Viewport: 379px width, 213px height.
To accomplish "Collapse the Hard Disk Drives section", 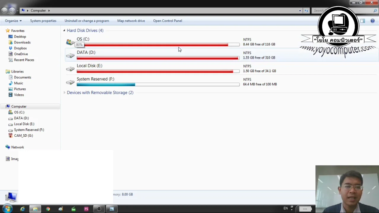I will [x=64, y=30].
